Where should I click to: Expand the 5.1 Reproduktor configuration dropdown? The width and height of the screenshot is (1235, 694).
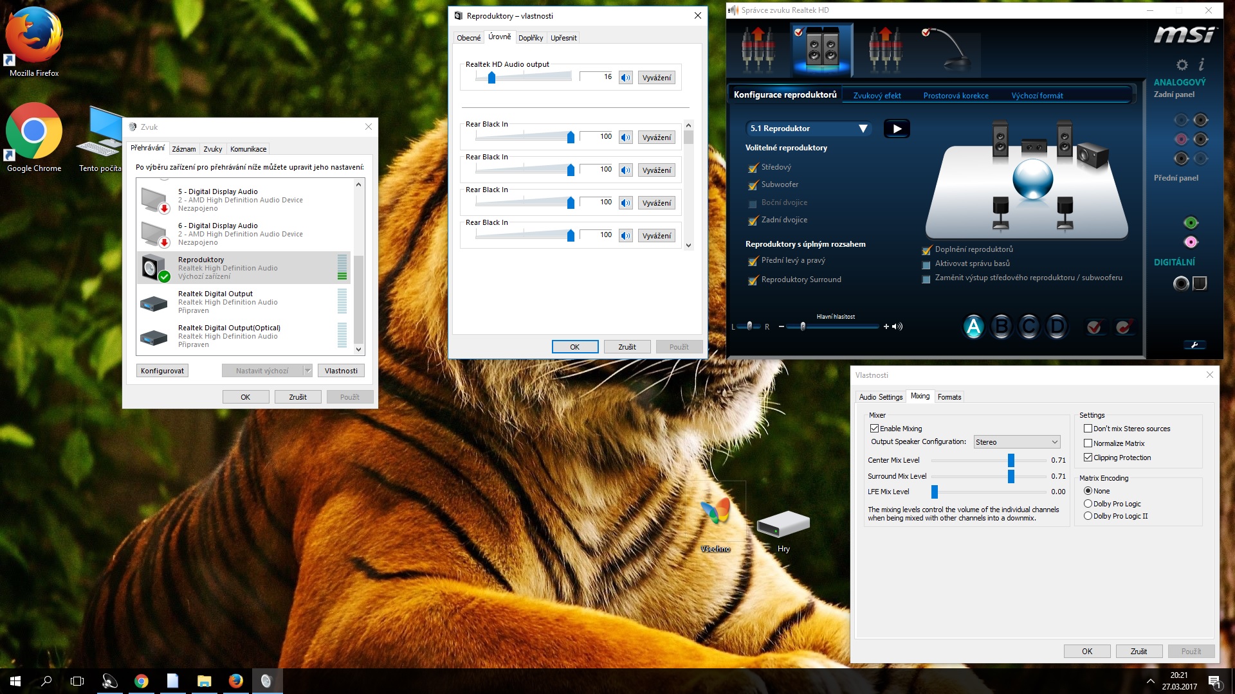pyautogui.click(x=863, y=129)
